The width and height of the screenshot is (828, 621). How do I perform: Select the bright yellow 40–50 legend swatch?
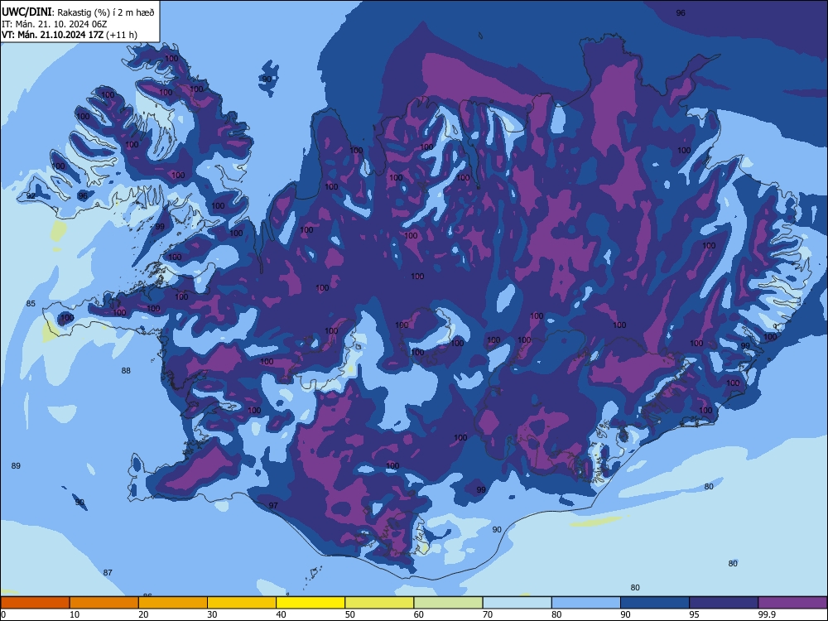[x=310, y=603]
